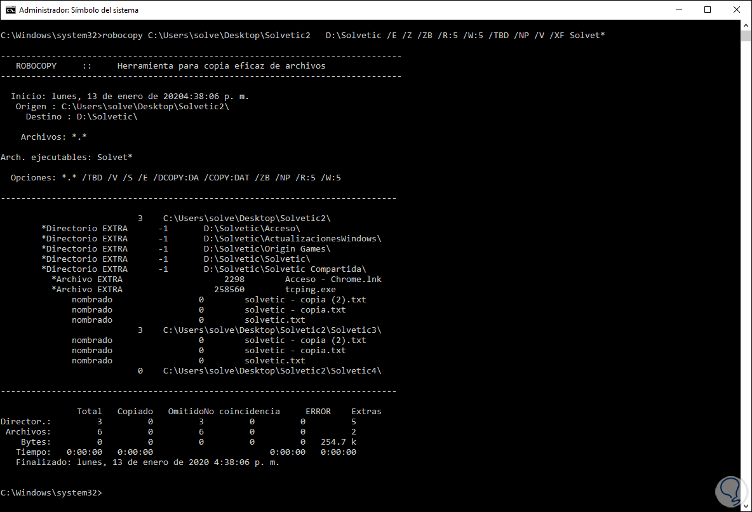Maximize the Símbolo del sistema window
Image resolution: width=752 pixels, height=512 pixels.
click(x=708, y=10)
